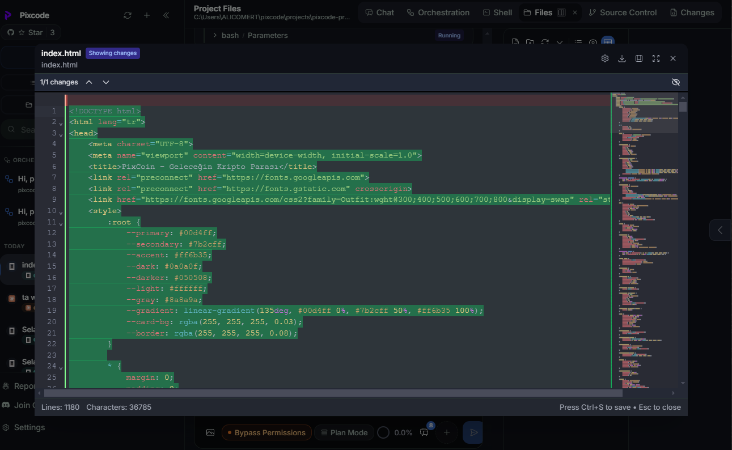Image resolution: width=732 pixels, height=450 pixels.
Task: Open the Changes tab
Action: 692,12
